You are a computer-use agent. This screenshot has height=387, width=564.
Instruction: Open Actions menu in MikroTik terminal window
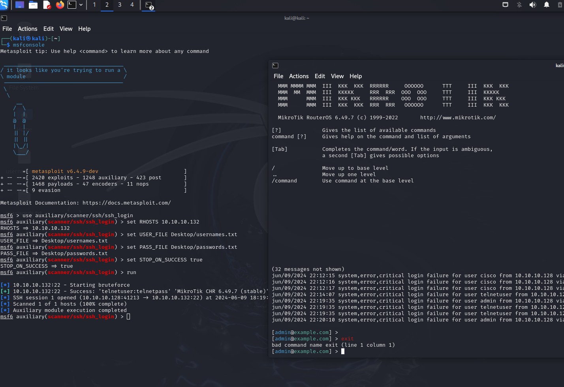pos(299,76)
